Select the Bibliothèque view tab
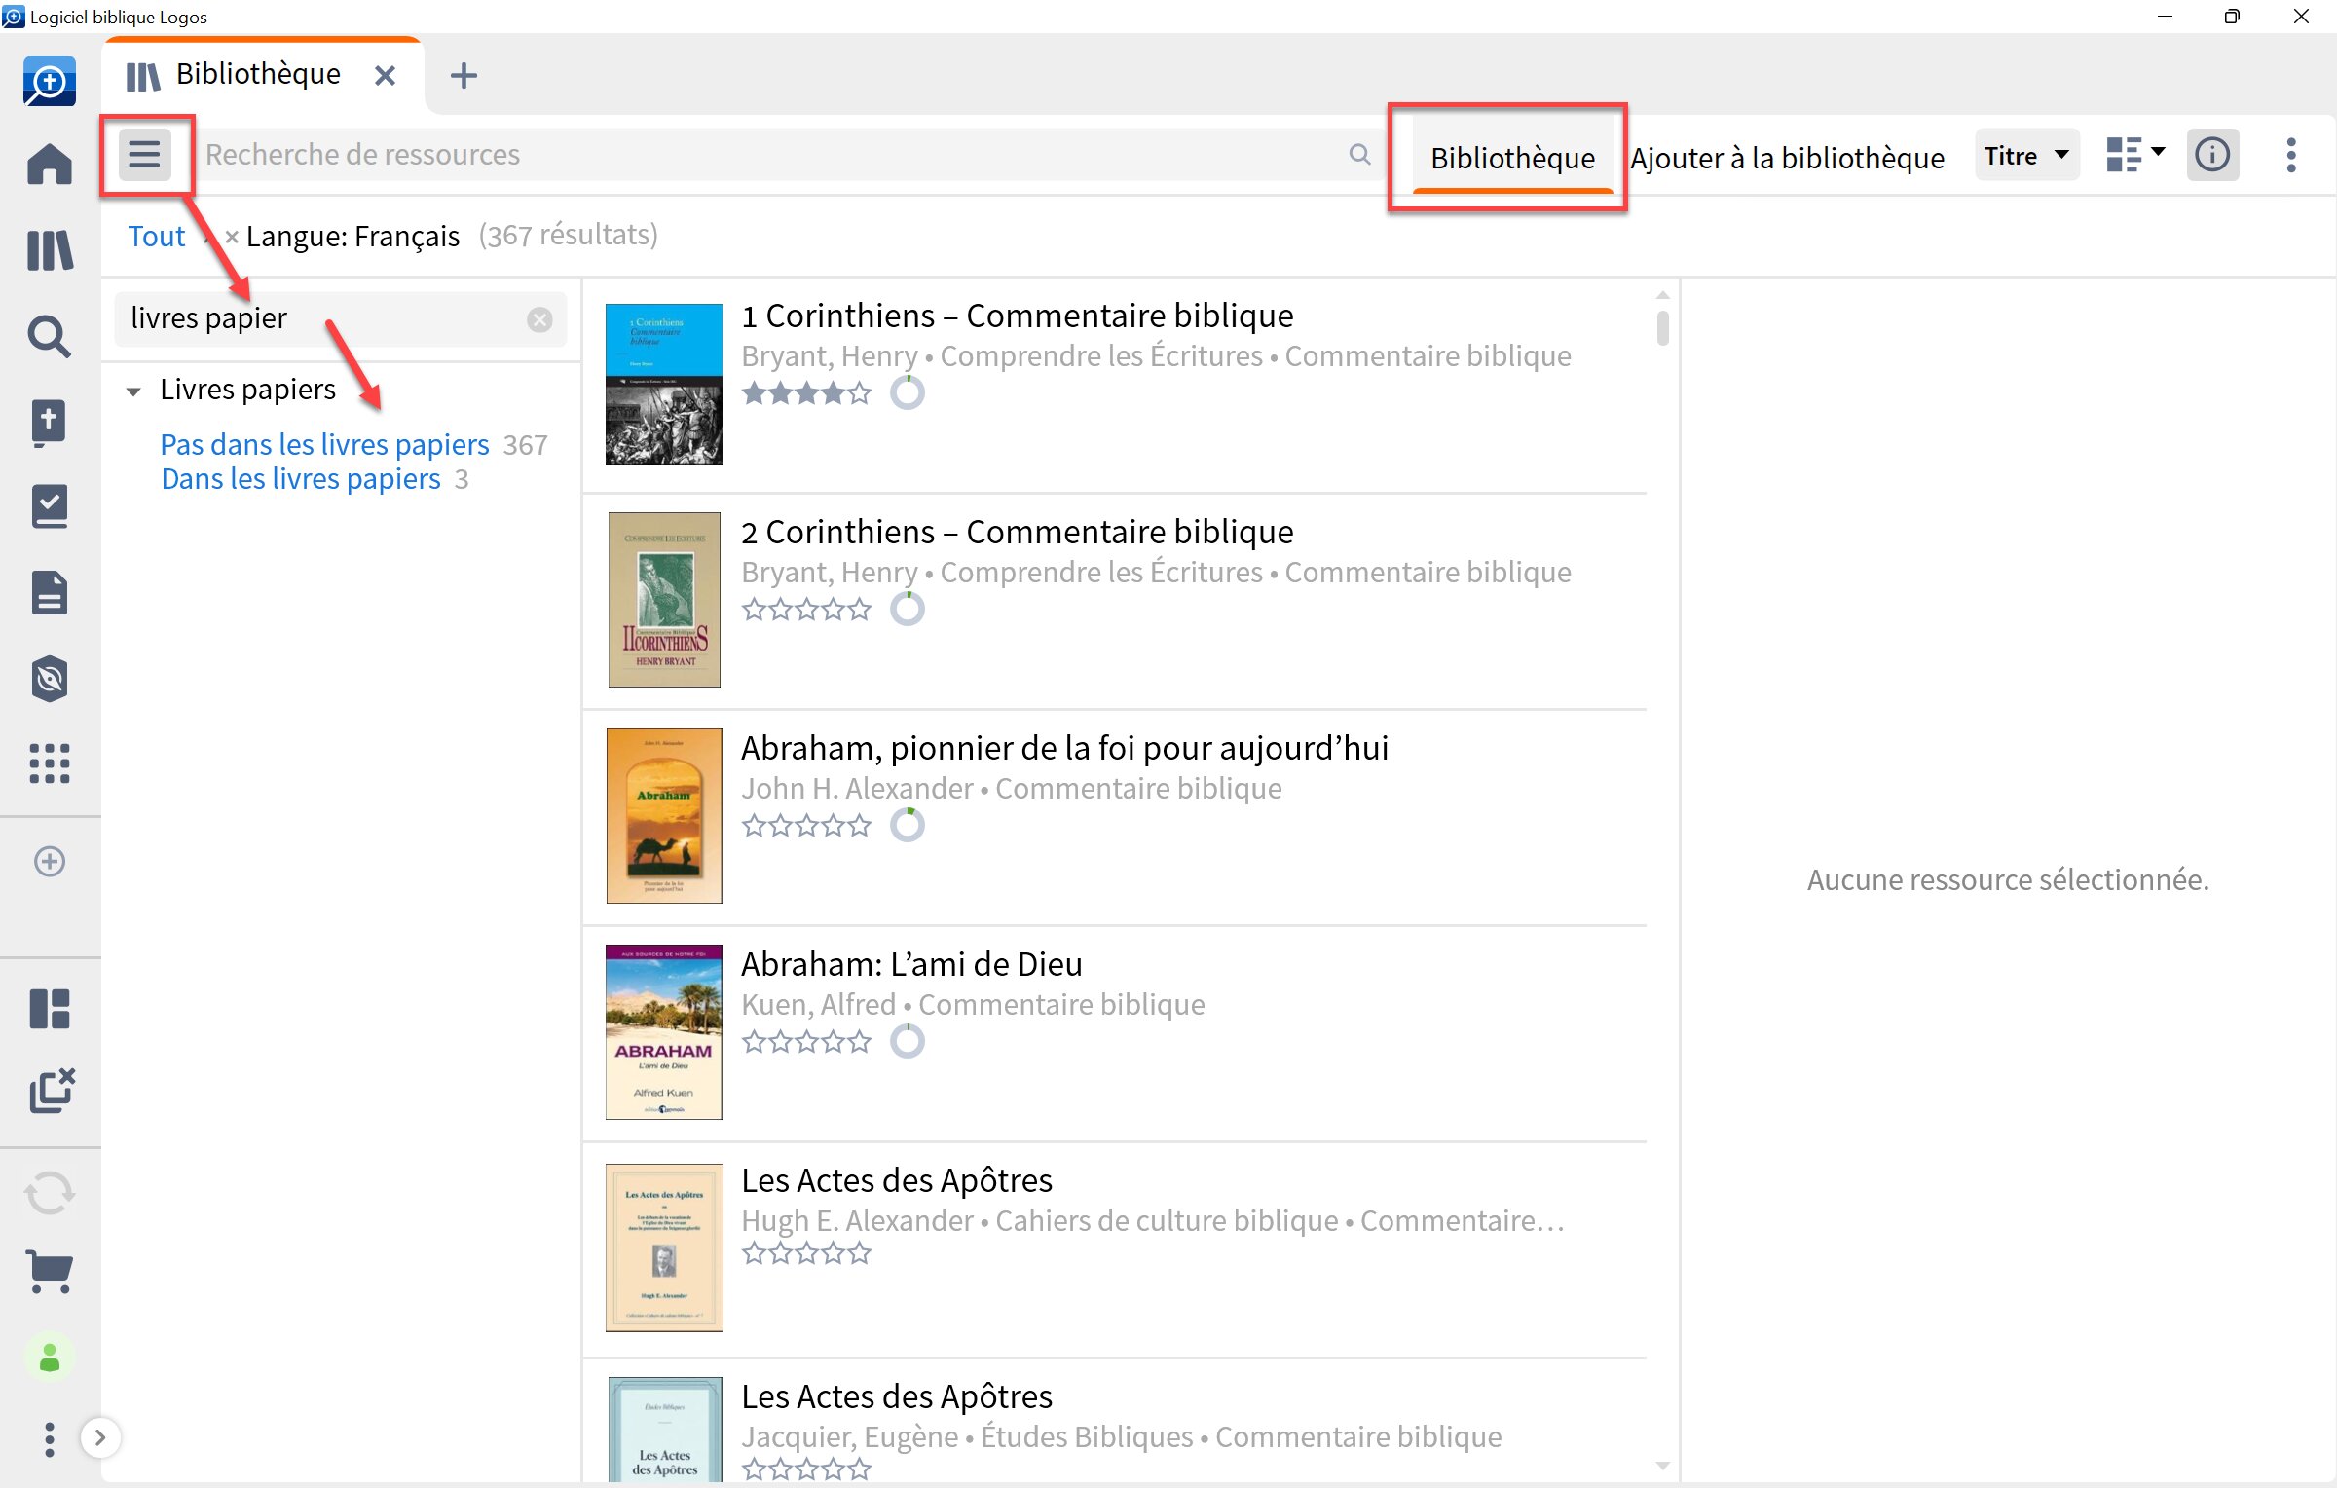The image size is (2337, 1488). point(1512,158)
